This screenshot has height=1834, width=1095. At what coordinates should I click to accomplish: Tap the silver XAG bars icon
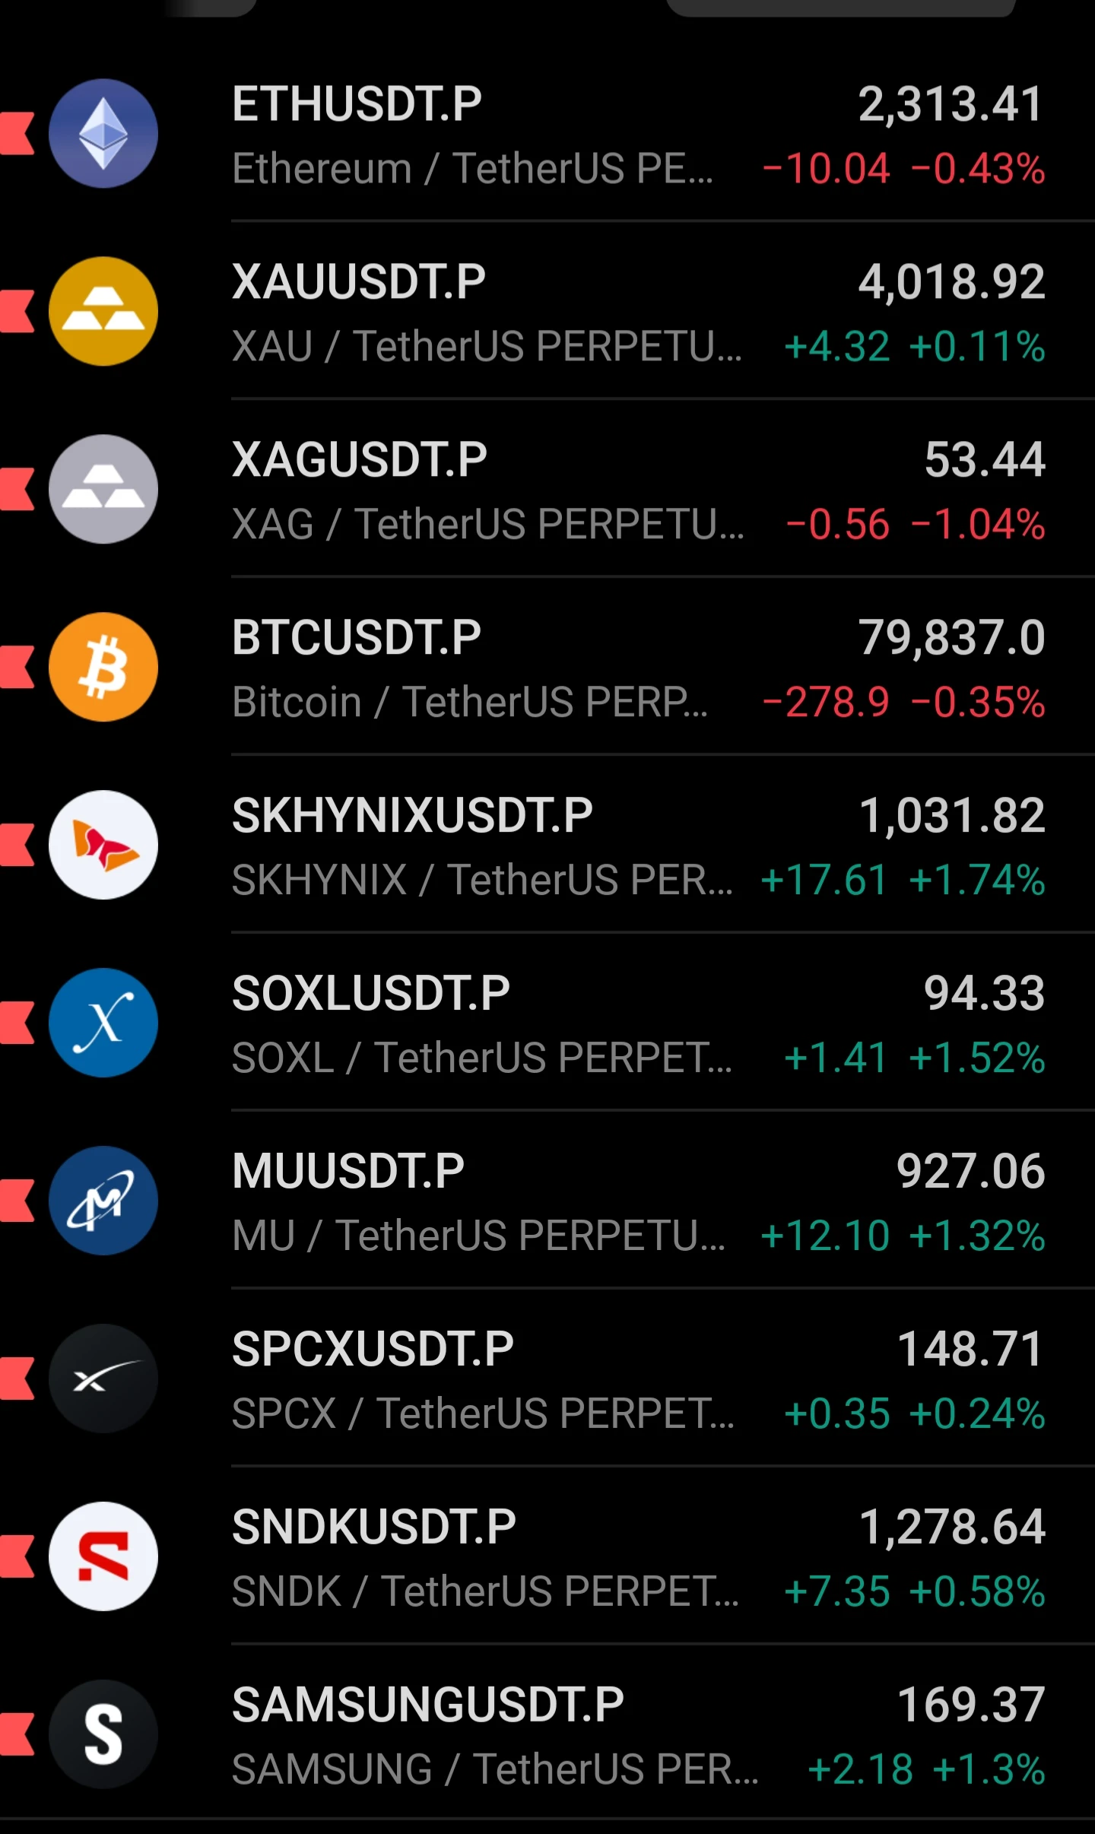(103, 489)
